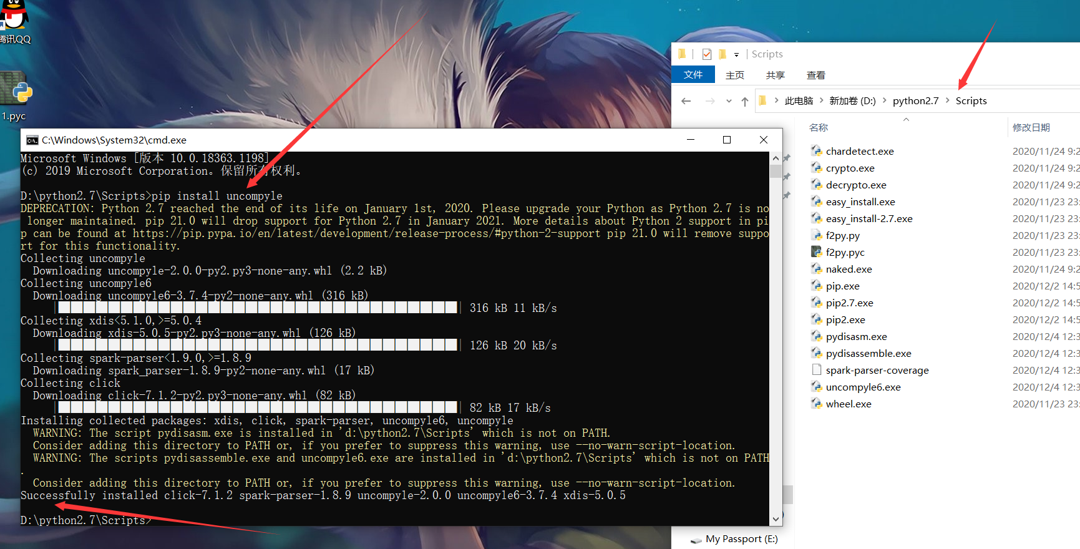Click the cmd.exe window title text
The width and height of the screenshot is (1080, 549).
click(114, 140)
